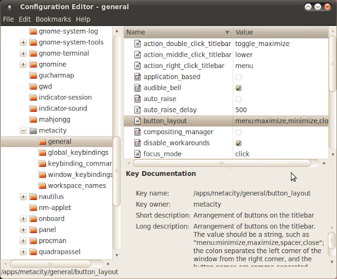Click the string icon of button_layout
Screen dimensions: 337x279
(138, 121)
